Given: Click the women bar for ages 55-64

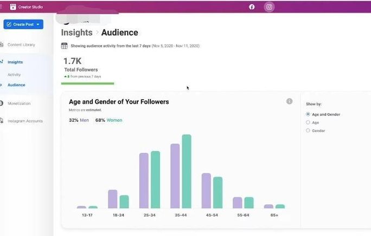Looking at the screenshot, I should [249, 202].
